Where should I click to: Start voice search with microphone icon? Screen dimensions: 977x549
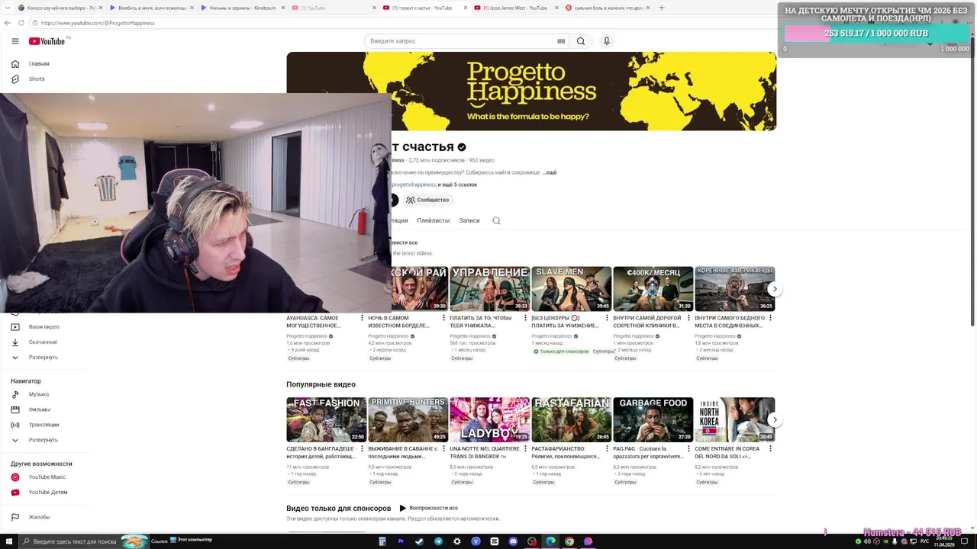[607, 41]
